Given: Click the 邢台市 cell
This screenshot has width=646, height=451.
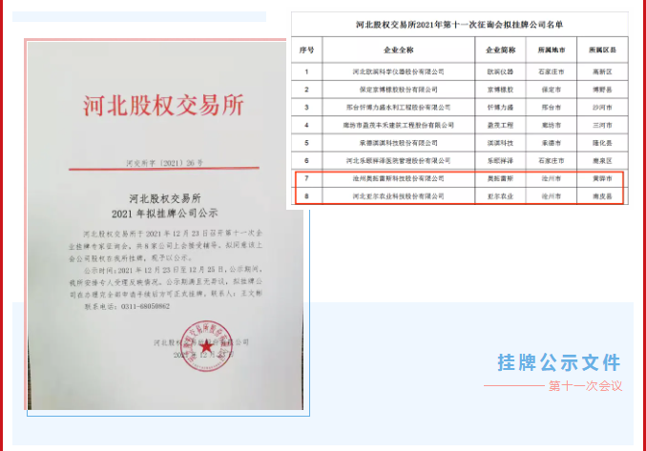Looking at the screenshot, I should [552, 108].
